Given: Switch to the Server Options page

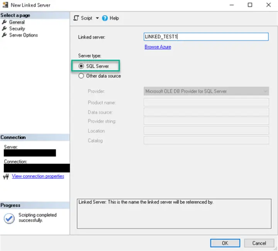Looking at the screenshot, I should click(x=24, y=35).
